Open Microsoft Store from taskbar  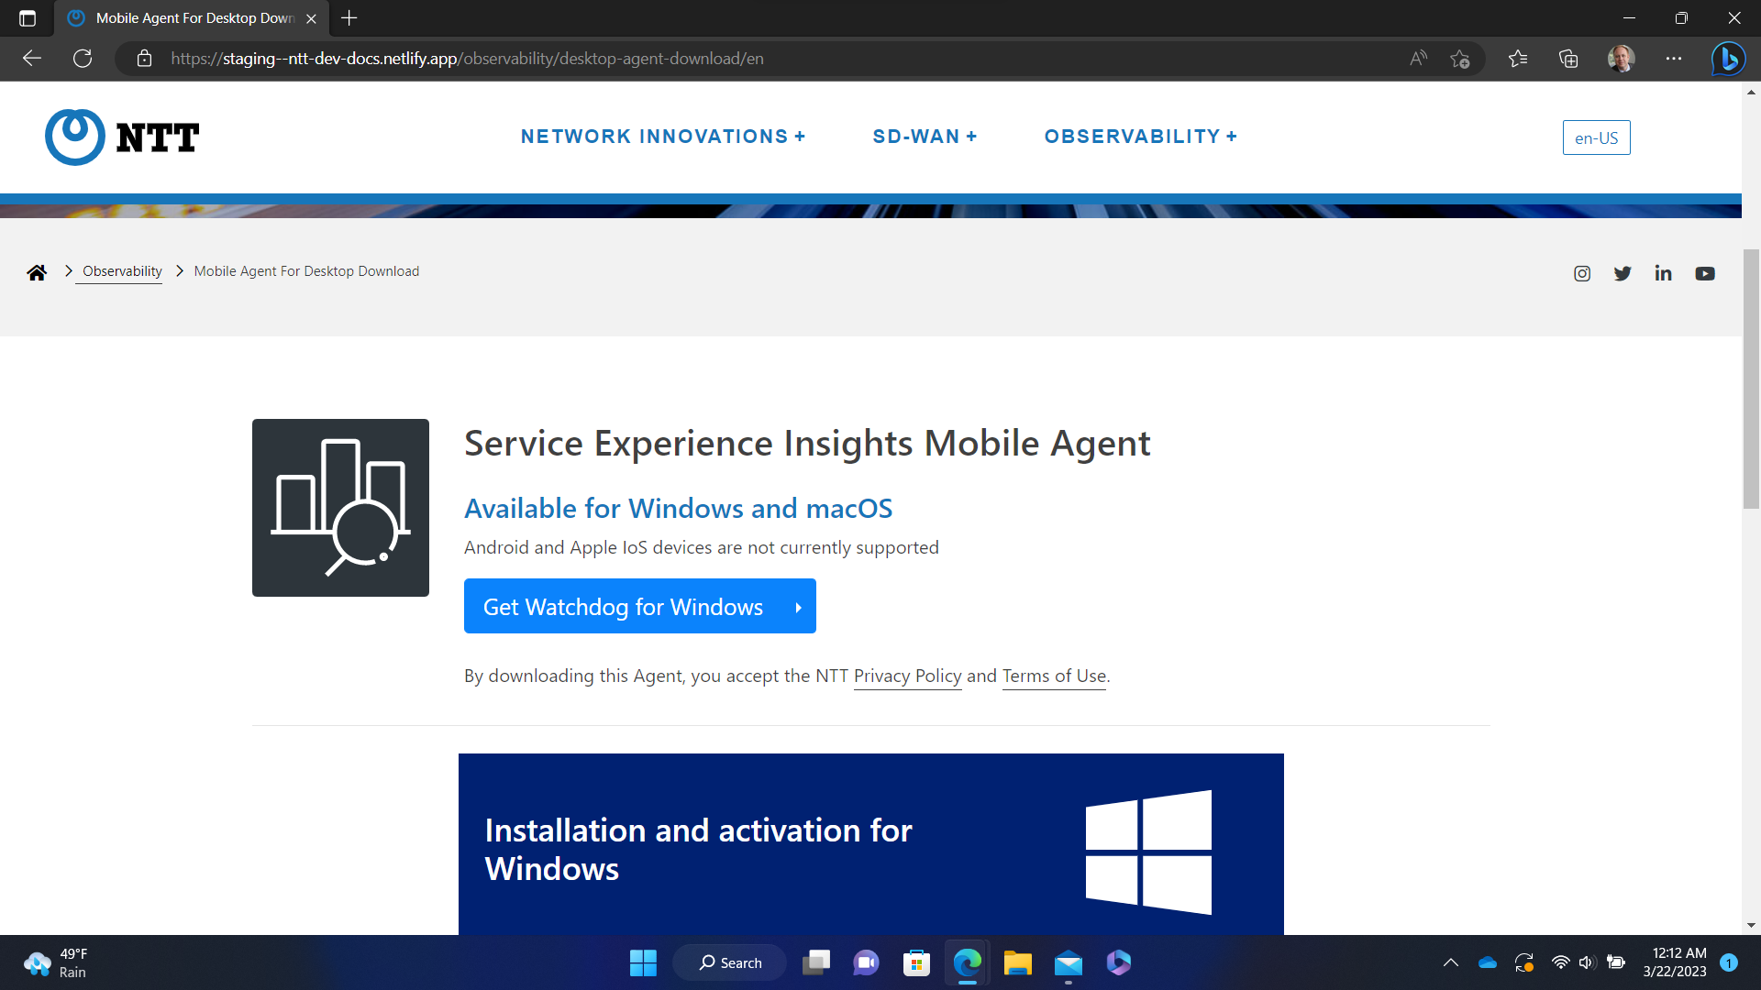click(x=916, y=962)
